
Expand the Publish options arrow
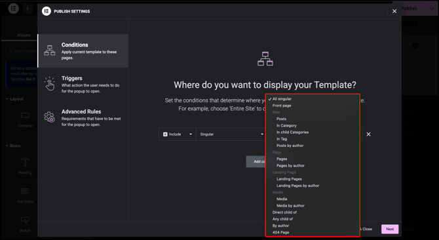click(x=432, y=9)
